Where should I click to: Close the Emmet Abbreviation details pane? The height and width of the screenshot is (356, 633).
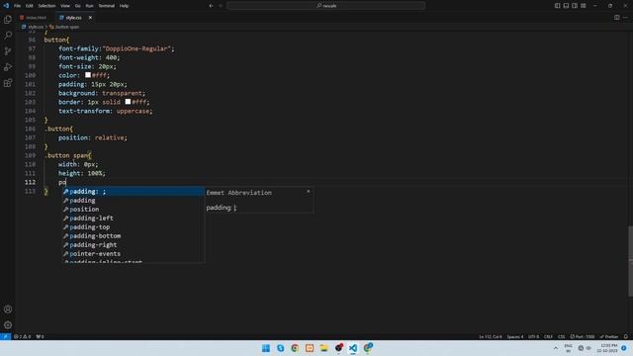pos(308,192)
